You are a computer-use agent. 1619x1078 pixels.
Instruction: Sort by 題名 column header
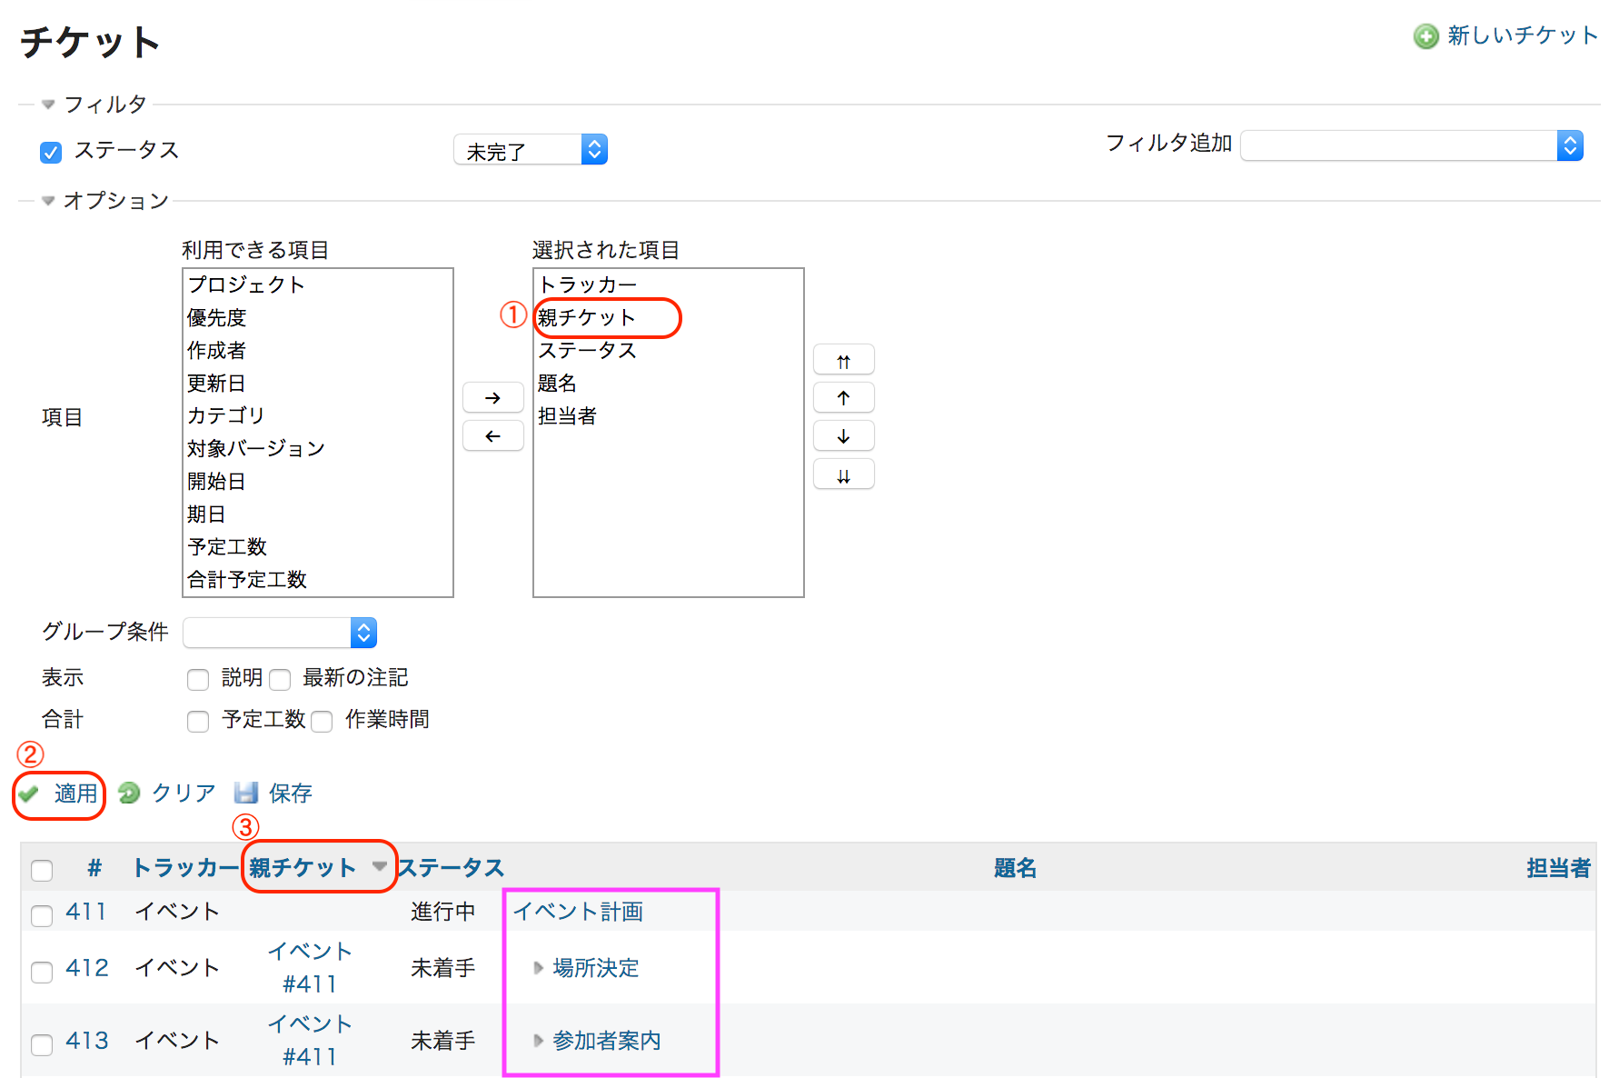coord(1015,868)
